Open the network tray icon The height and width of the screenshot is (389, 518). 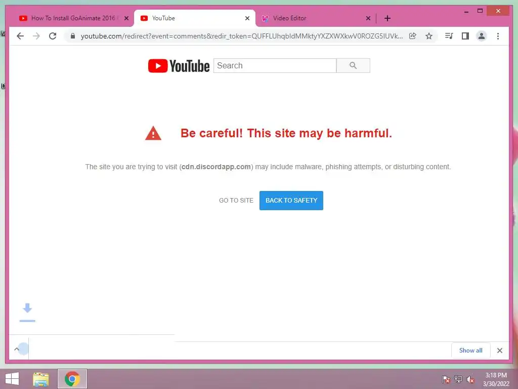click(x=458, y=379)
